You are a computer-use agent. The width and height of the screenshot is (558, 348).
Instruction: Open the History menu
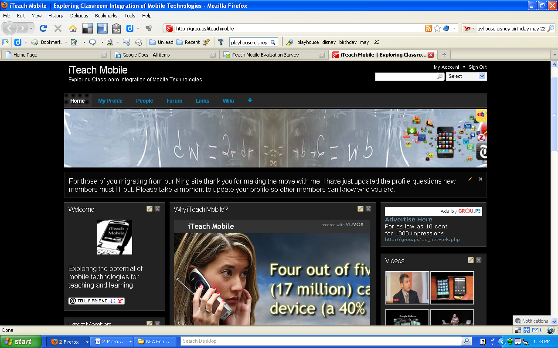coord(56,16)
